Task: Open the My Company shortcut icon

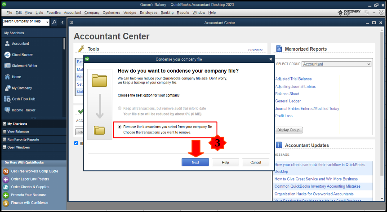Action: pyautogui.click(x=7, y=88)
